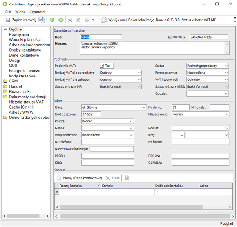
Task: Click Zapisz i zamknij button
Action: [21, 20]
